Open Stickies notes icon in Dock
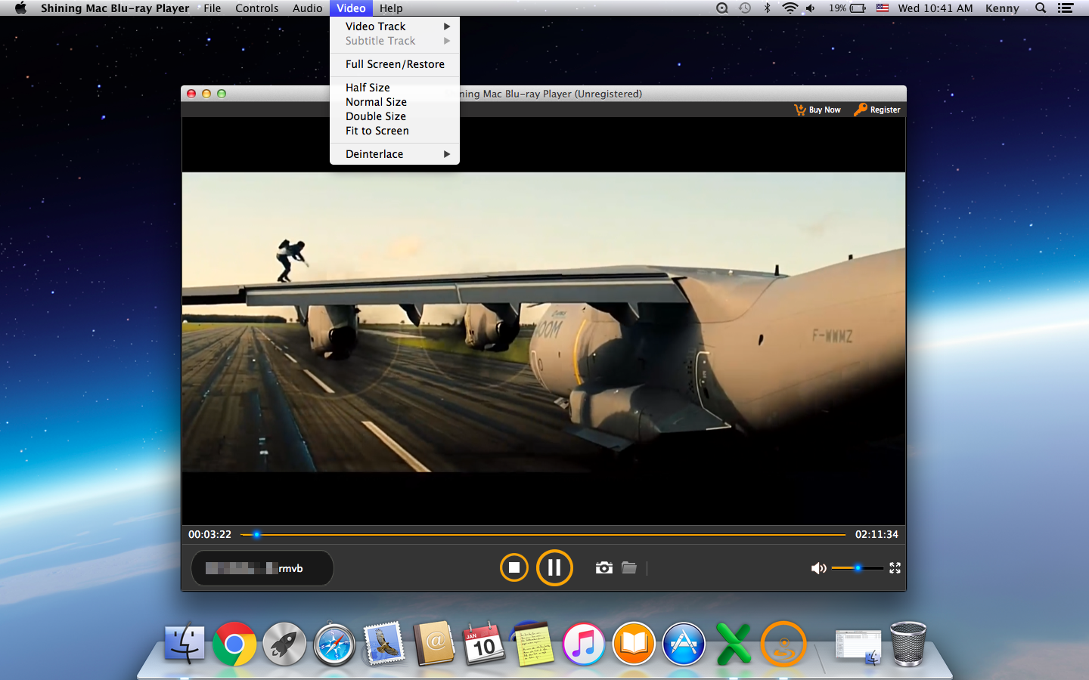Viewport: 1089px width, 680px height. coord(534,644)
